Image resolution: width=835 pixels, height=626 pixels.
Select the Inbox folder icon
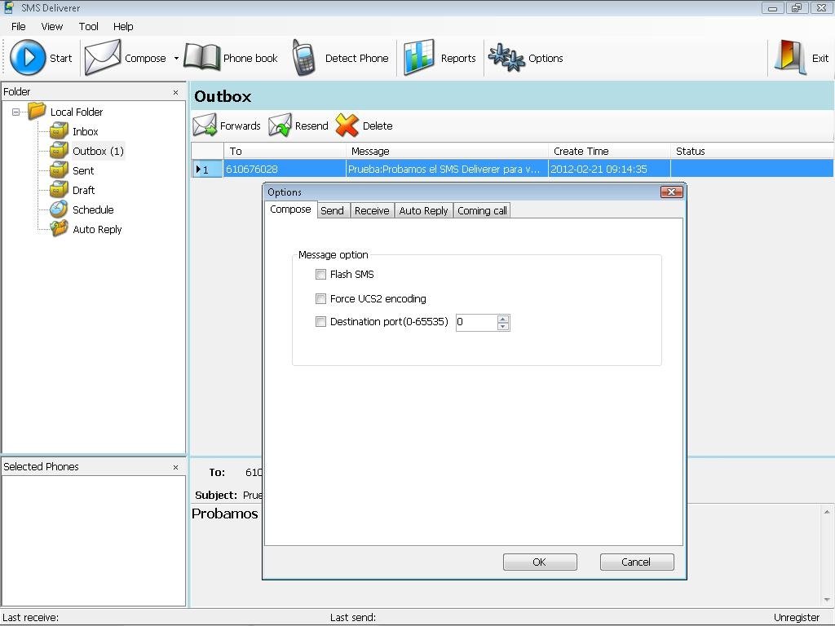click(59, 131)
